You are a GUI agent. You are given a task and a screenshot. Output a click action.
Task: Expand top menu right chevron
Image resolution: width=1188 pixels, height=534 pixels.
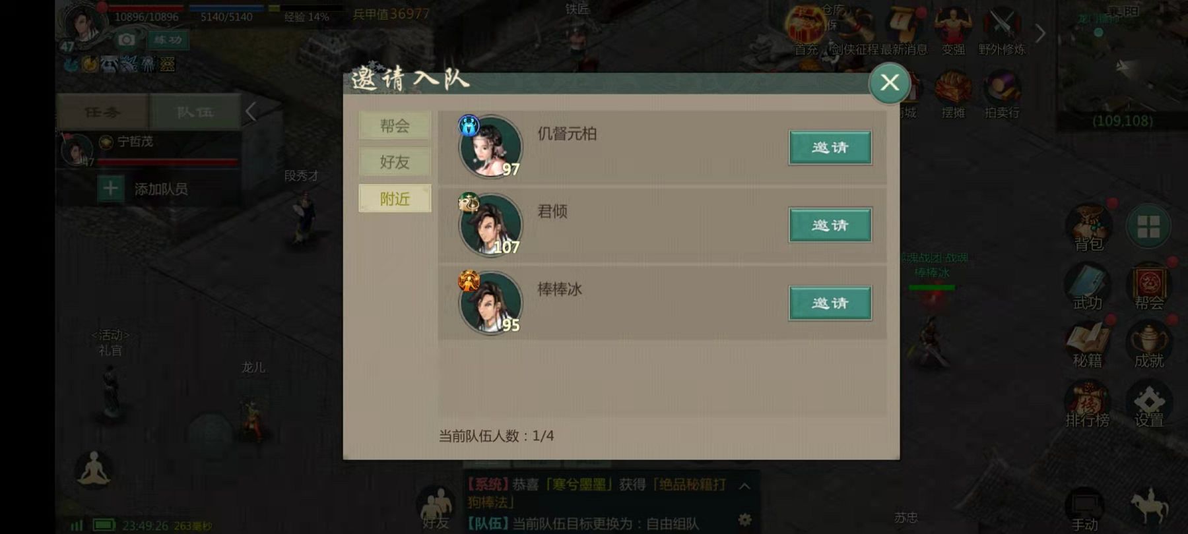coord(1040,33)
